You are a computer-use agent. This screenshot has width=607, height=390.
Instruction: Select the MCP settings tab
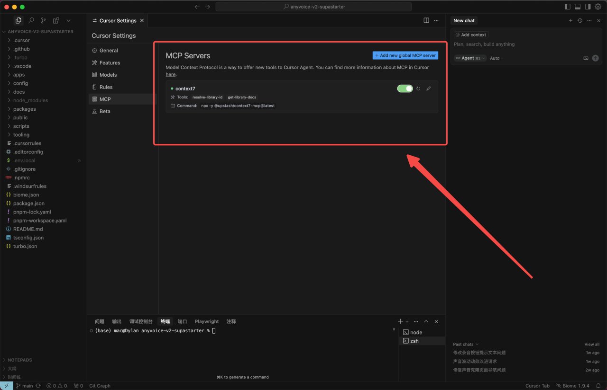click(x=105, y=99)
